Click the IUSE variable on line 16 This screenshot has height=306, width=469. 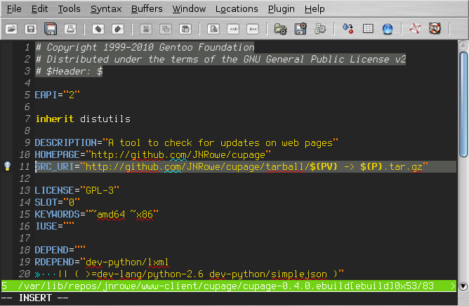click(46, 227)
